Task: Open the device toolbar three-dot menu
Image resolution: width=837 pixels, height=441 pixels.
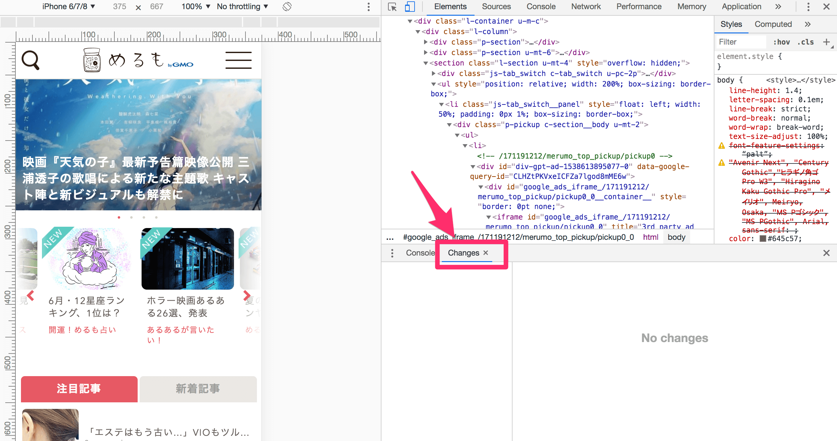Action: coord(369,7)
